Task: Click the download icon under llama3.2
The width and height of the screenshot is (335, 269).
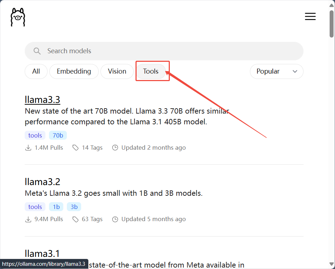Action: (x=28, y=219)
